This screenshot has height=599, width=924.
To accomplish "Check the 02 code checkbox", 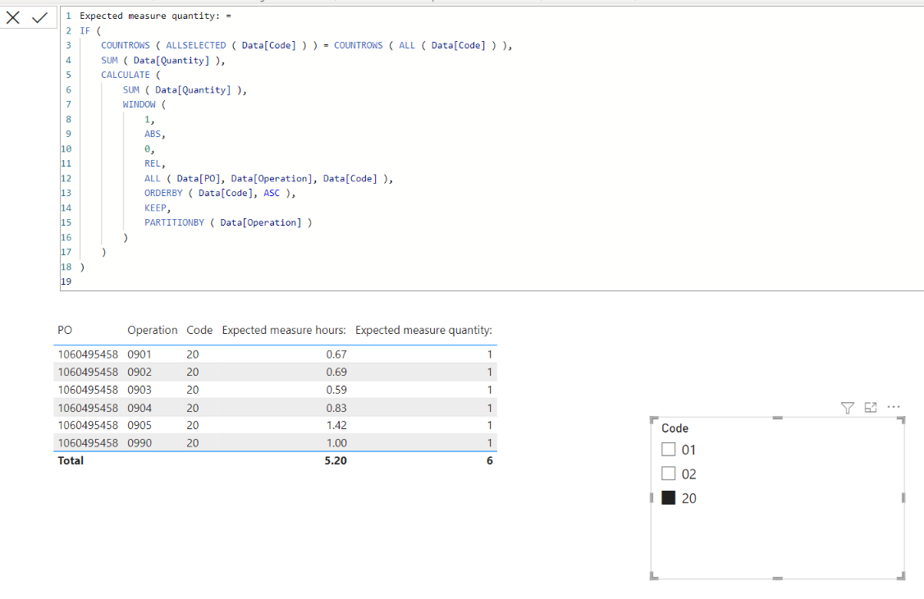I will point(668,473).
